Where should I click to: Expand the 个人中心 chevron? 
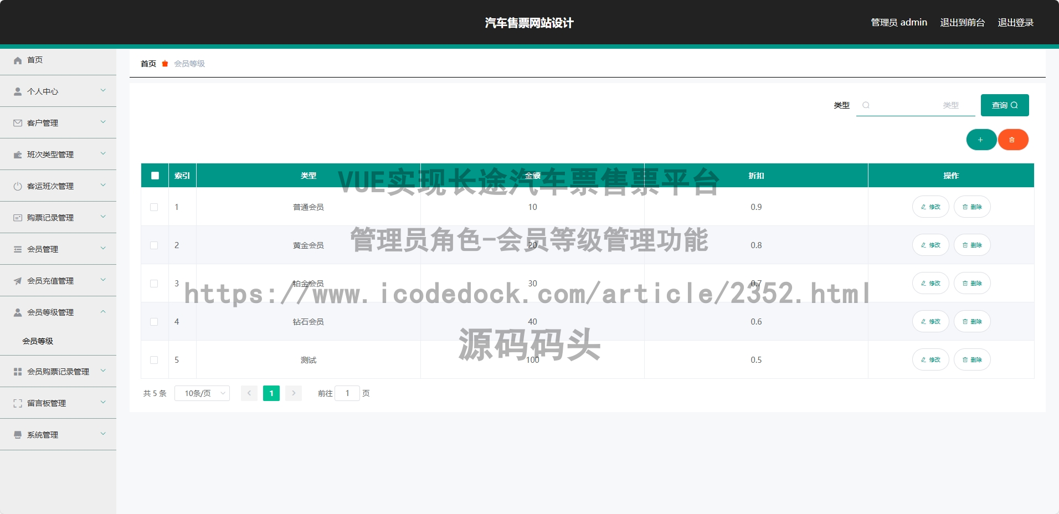(x=103, y=90)
